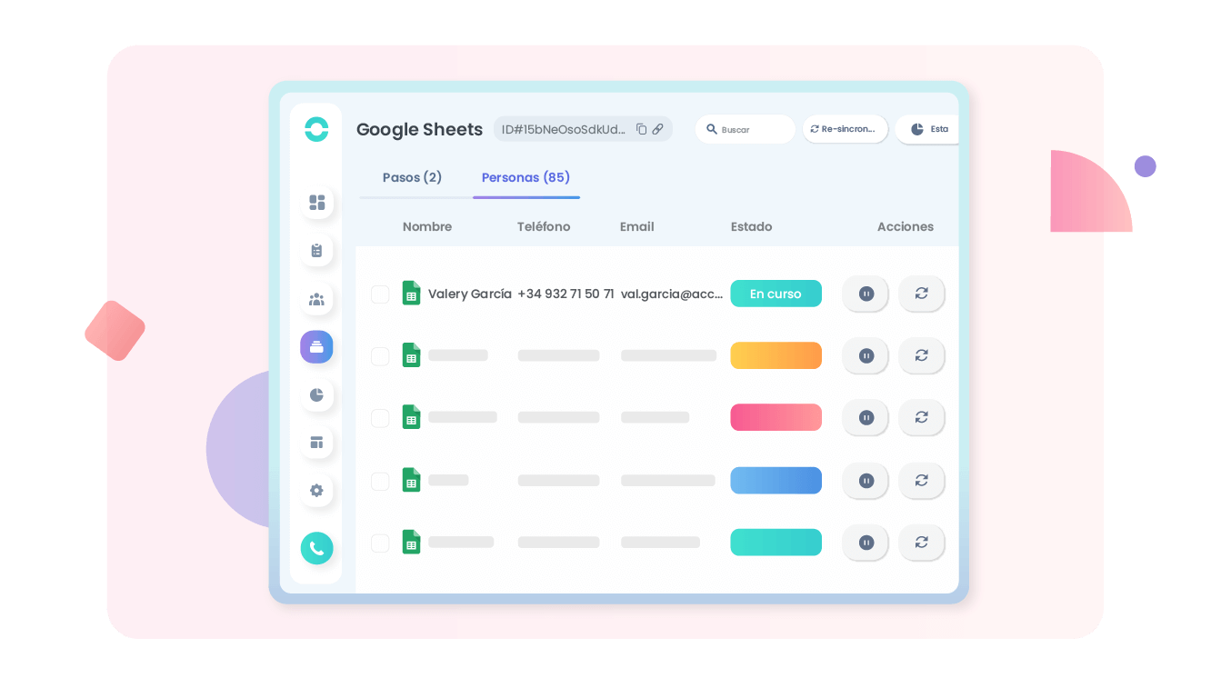Switch to the Pasos (2) tab
Image resolution: width=1211 pixels, height=678 pixels.
pyautogui.click(x=412, y=177)
